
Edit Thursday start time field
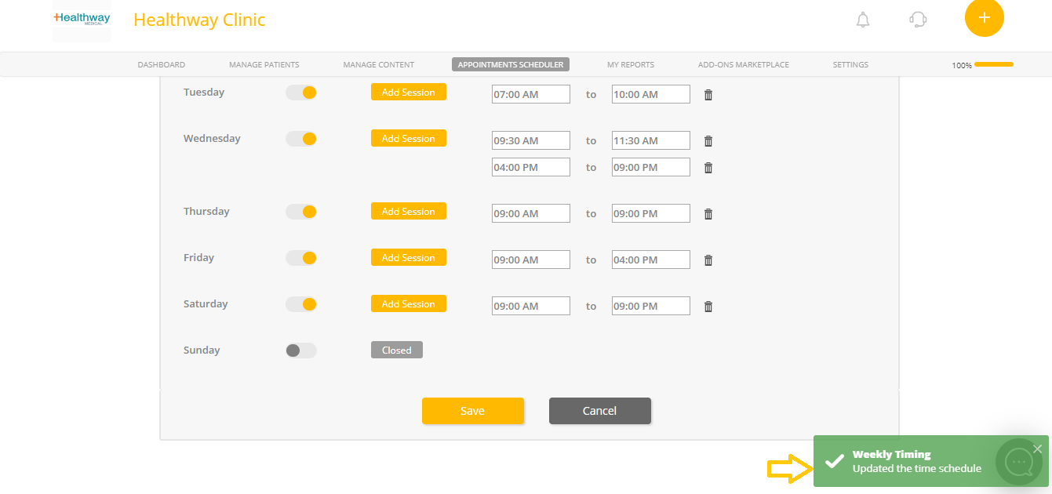[531, 213]
